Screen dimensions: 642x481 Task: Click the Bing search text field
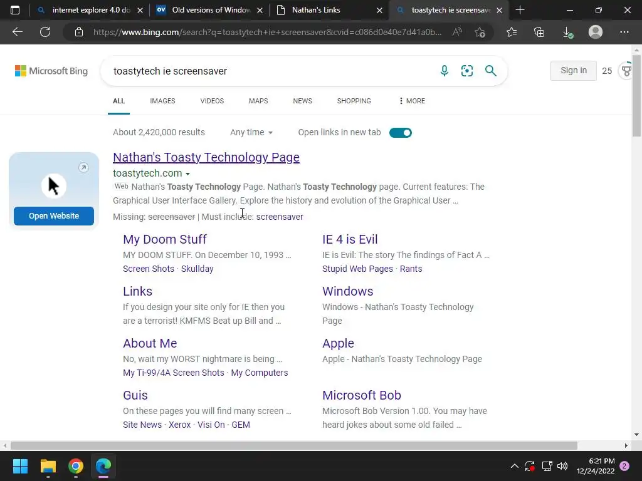click(x=270, y=71)
